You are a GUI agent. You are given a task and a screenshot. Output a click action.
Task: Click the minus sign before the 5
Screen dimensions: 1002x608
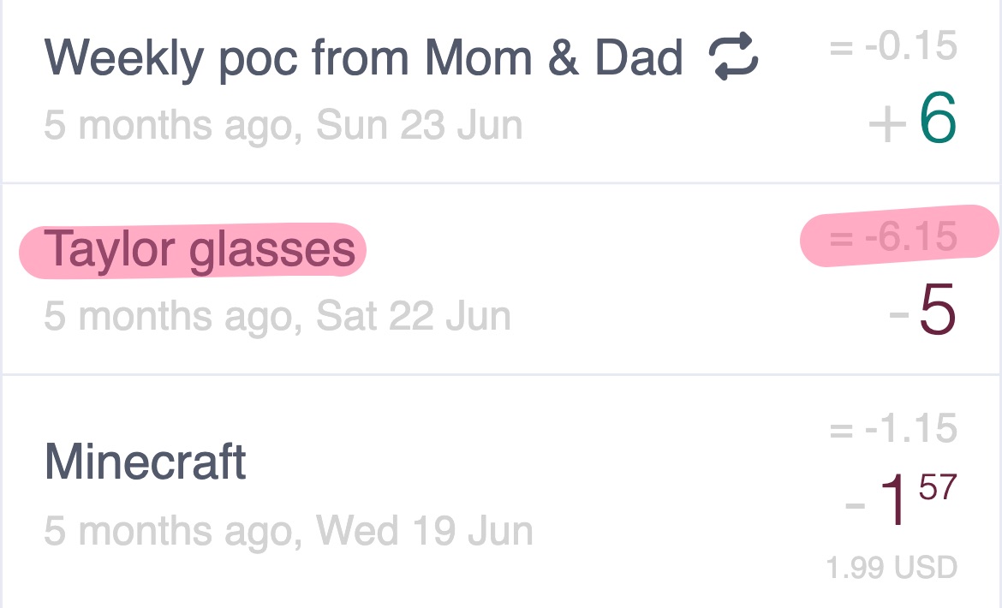click(x=899, y=314)
